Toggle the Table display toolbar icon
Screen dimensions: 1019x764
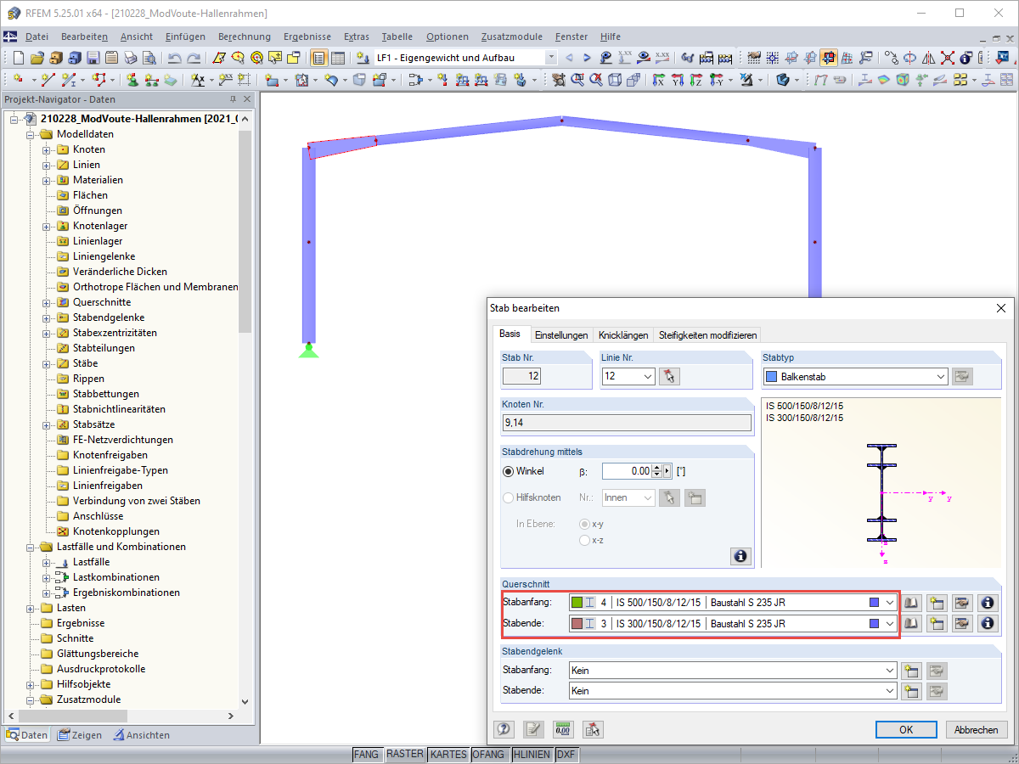click(x=338, y=58)
